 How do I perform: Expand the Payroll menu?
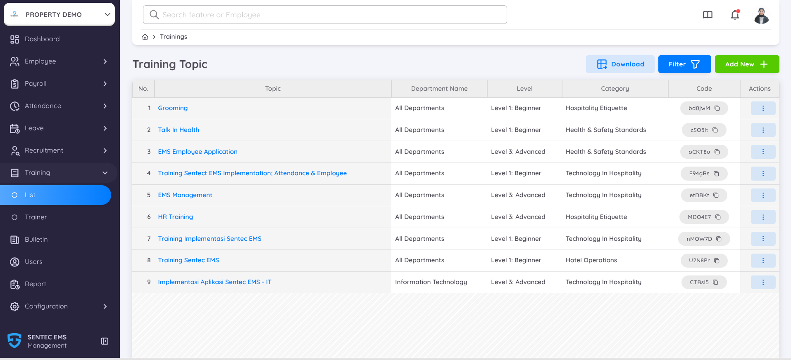pyautogui.click(x=58, y=84)
